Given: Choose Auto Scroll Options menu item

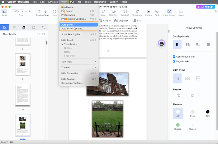Looking at the screenshot, I should tap(73, 29).
